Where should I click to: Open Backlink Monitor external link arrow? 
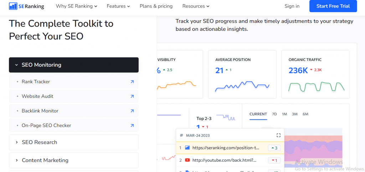click(x=132, y=111)
